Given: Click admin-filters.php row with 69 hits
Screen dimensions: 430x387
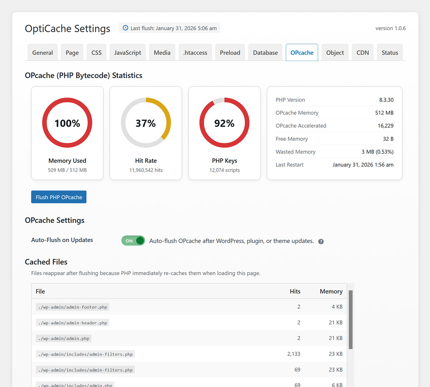Looking at the screenshot, I should pyautogui.click(x=189, y=369).
